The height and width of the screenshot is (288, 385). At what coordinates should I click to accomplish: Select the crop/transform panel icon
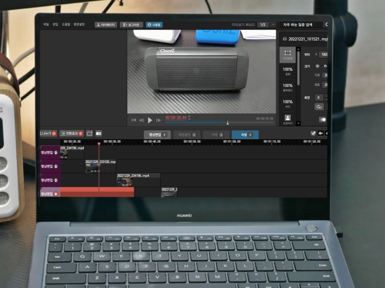[x=288, y=55]
